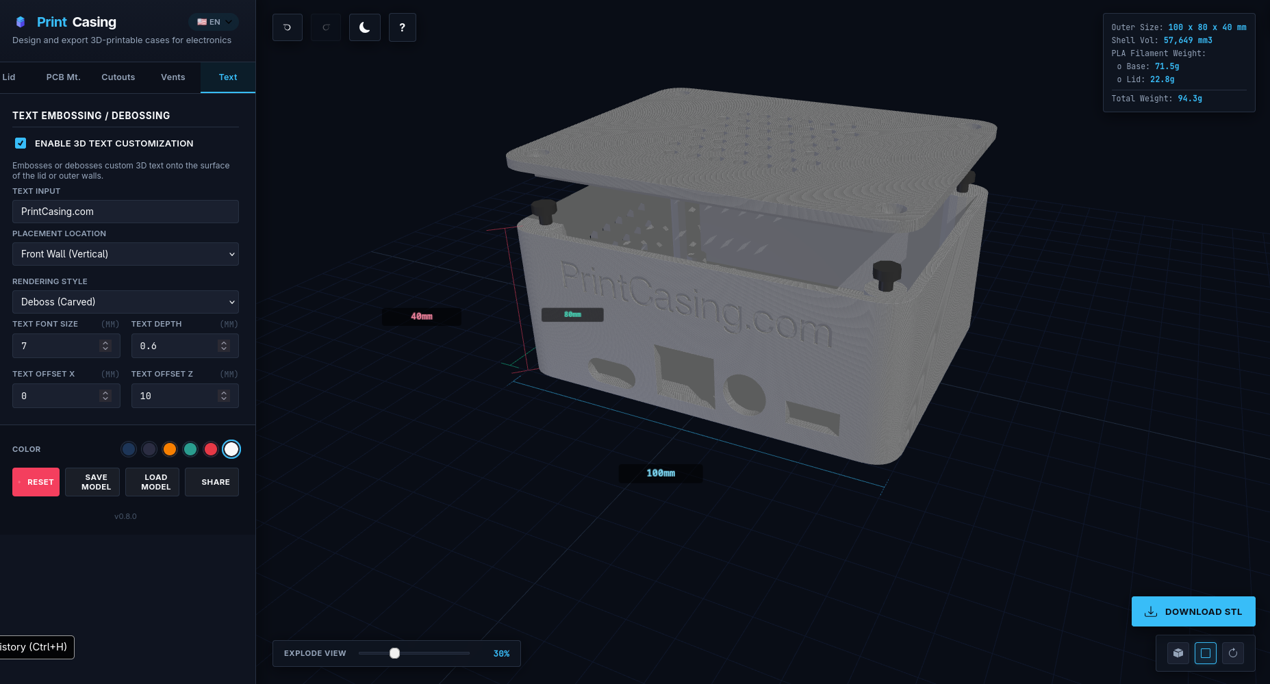
Task: Click the Load Model button
Action: click(152, 482)
